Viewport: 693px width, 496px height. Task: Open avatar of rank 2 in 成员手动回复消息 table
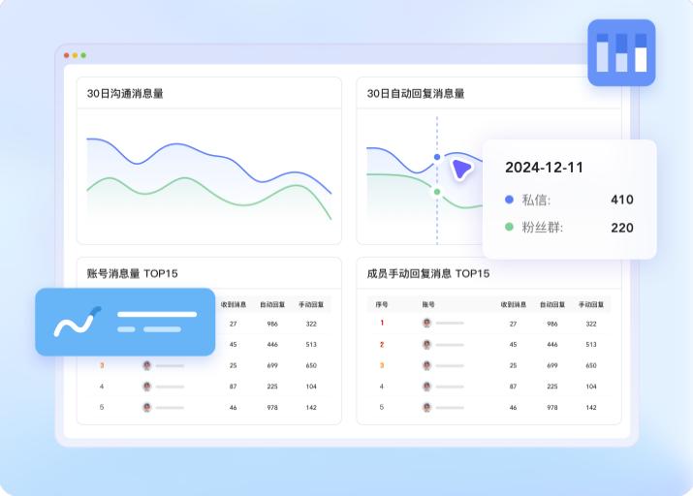point(426,345)
